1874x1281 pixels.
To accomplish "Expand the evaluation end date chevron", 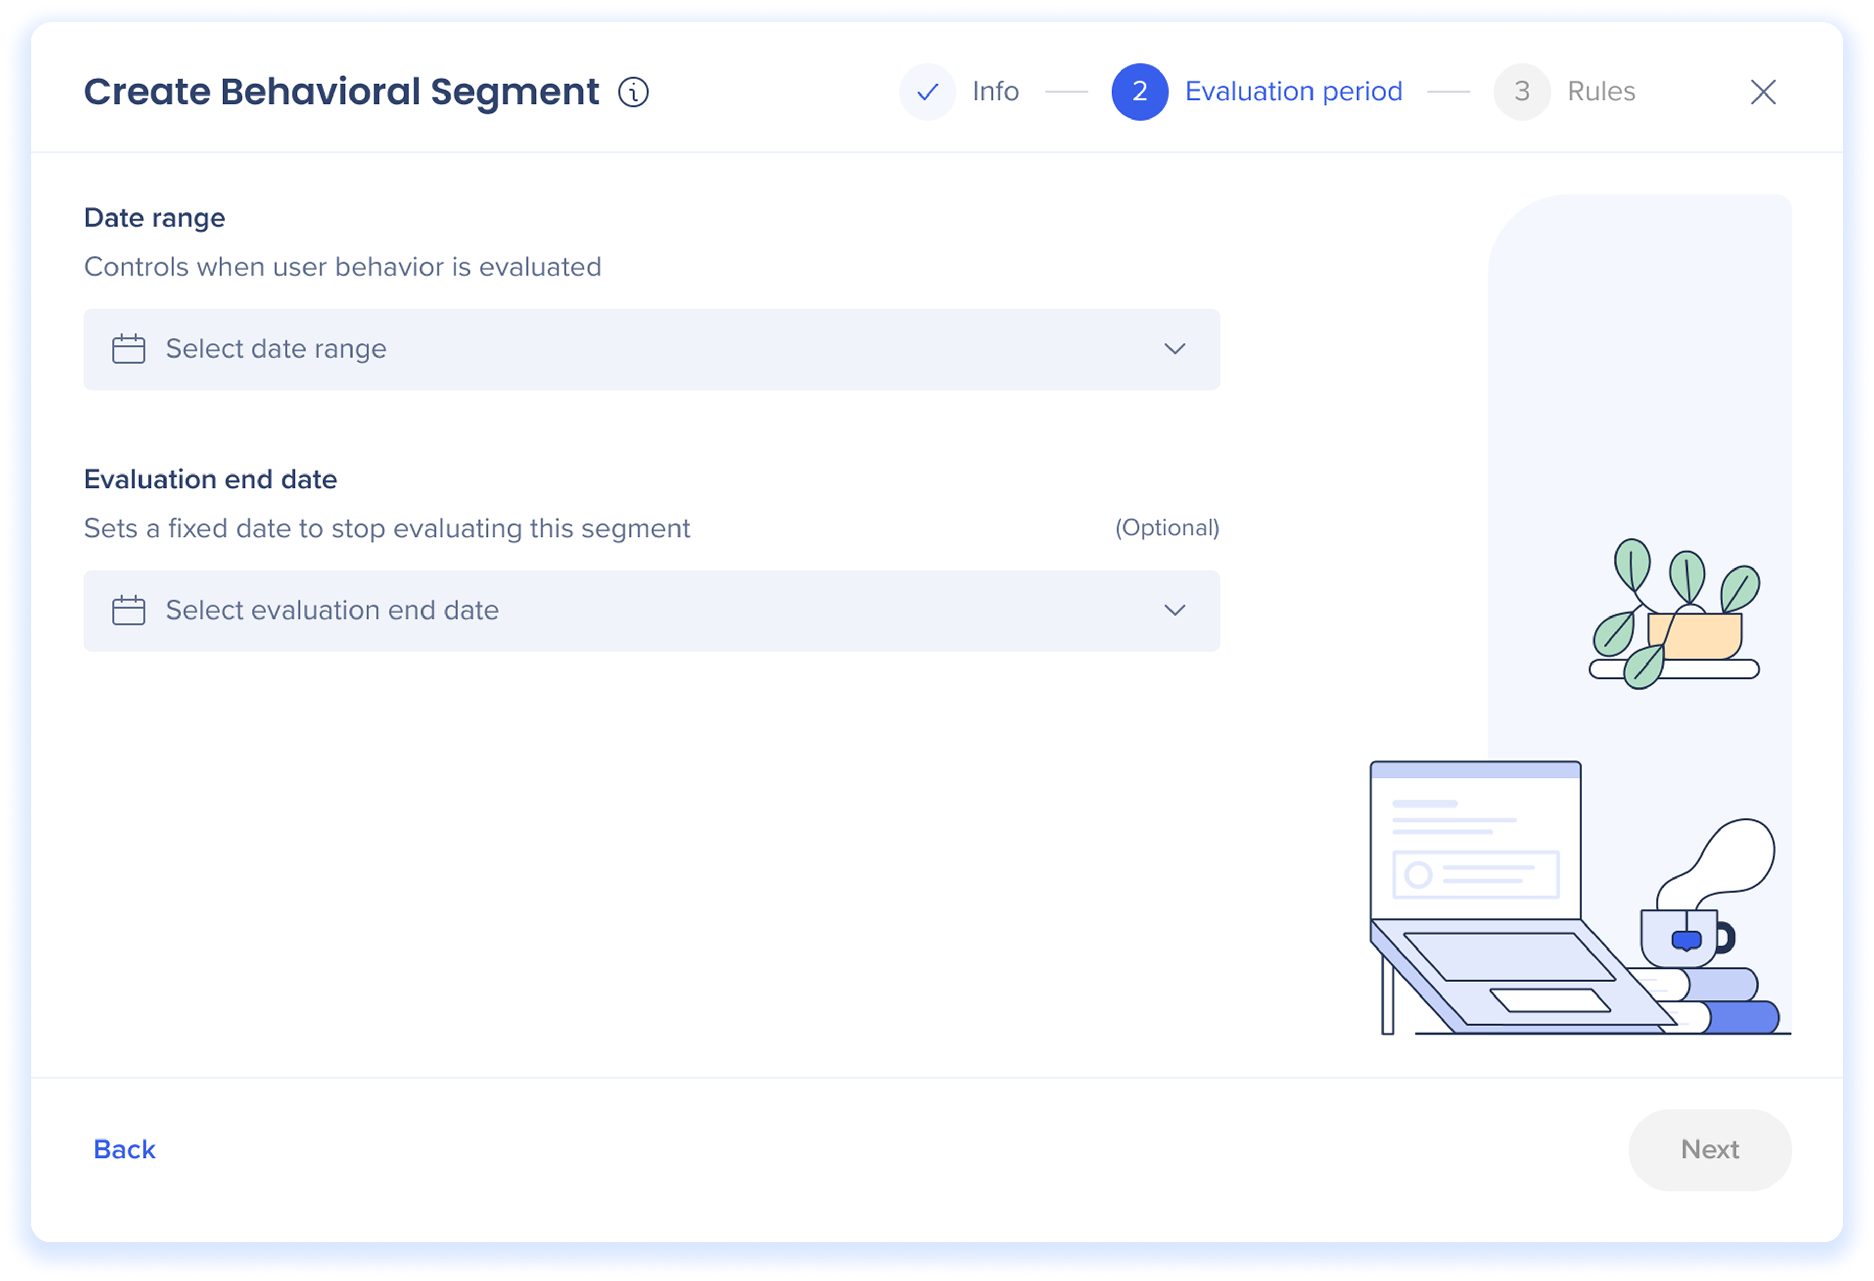I will pos(1174,610).
